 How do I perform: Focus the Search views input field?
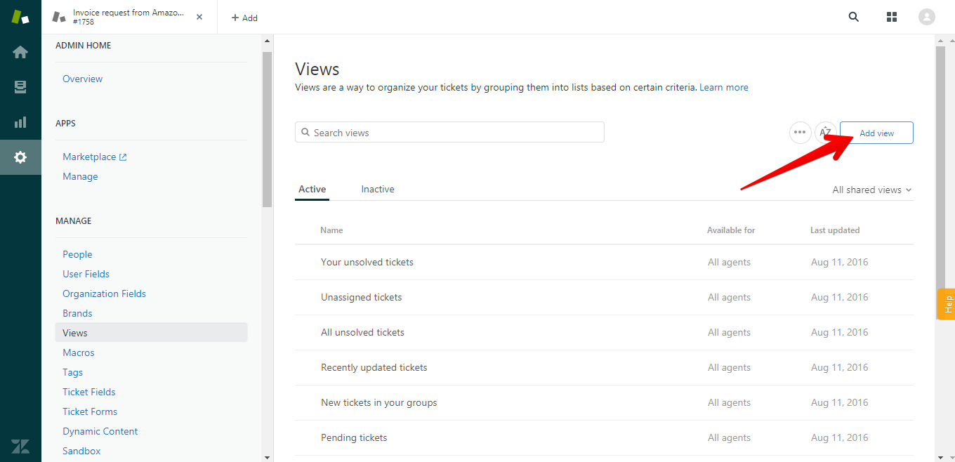[x=449, y=132]
